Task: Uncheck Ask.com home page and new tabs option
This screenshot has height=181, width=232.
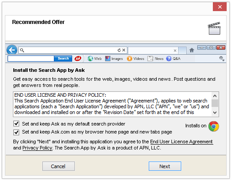Action: 16,132
